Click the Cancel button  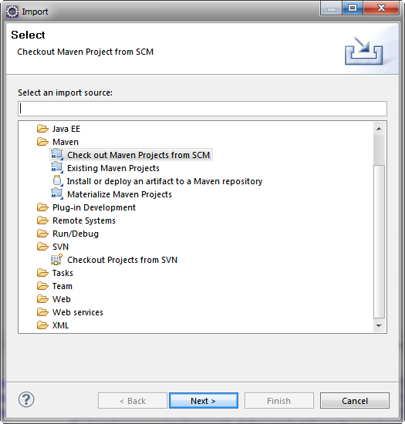[355, 400]
